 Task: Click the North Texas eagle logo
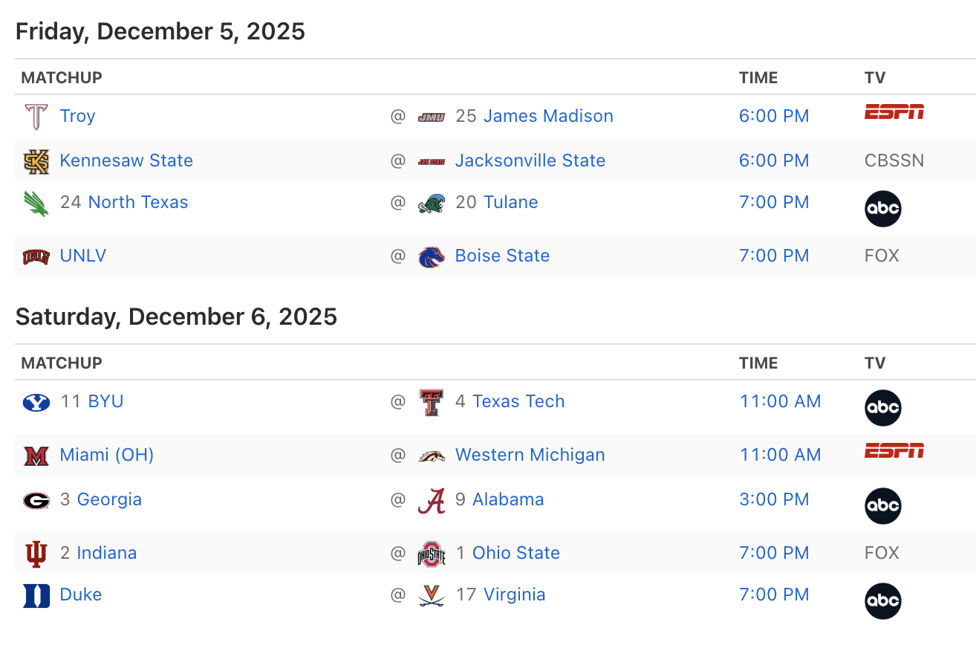[x=36, y=203]
